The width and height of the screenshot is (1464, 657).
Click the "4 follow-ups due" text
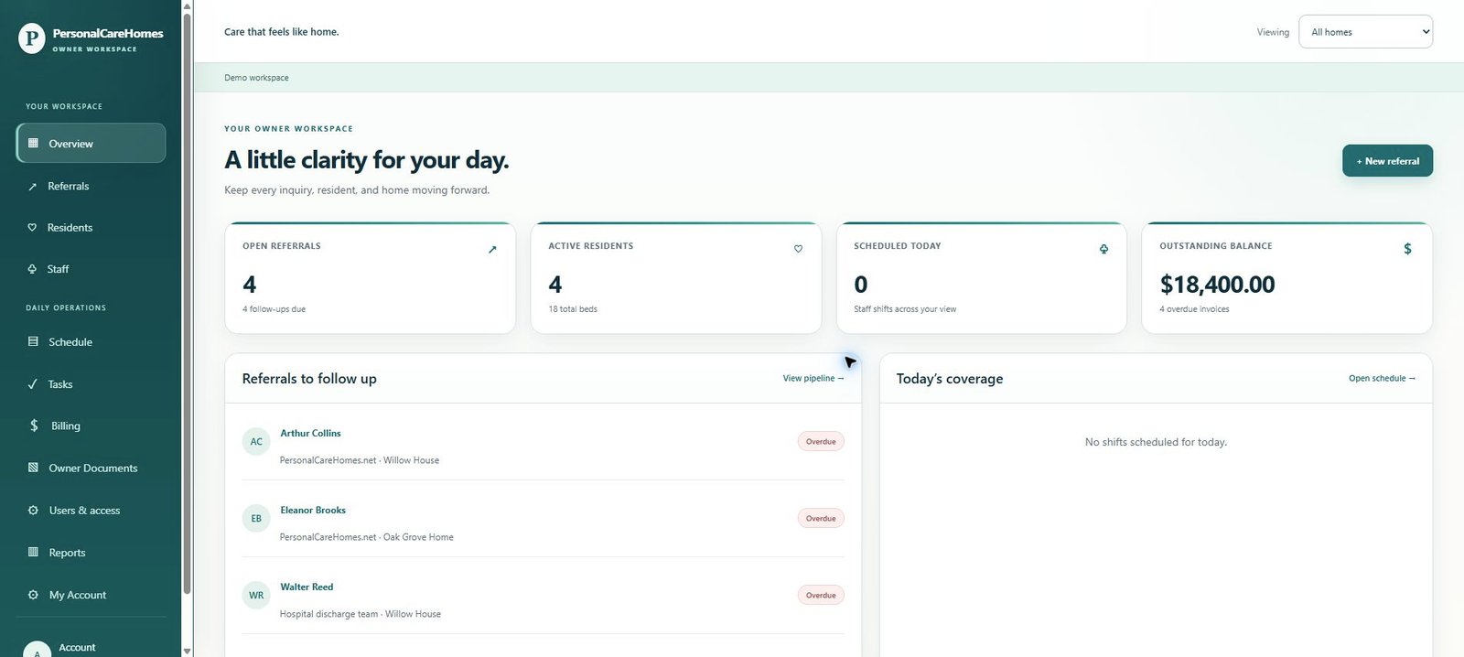tap(274, 309)
